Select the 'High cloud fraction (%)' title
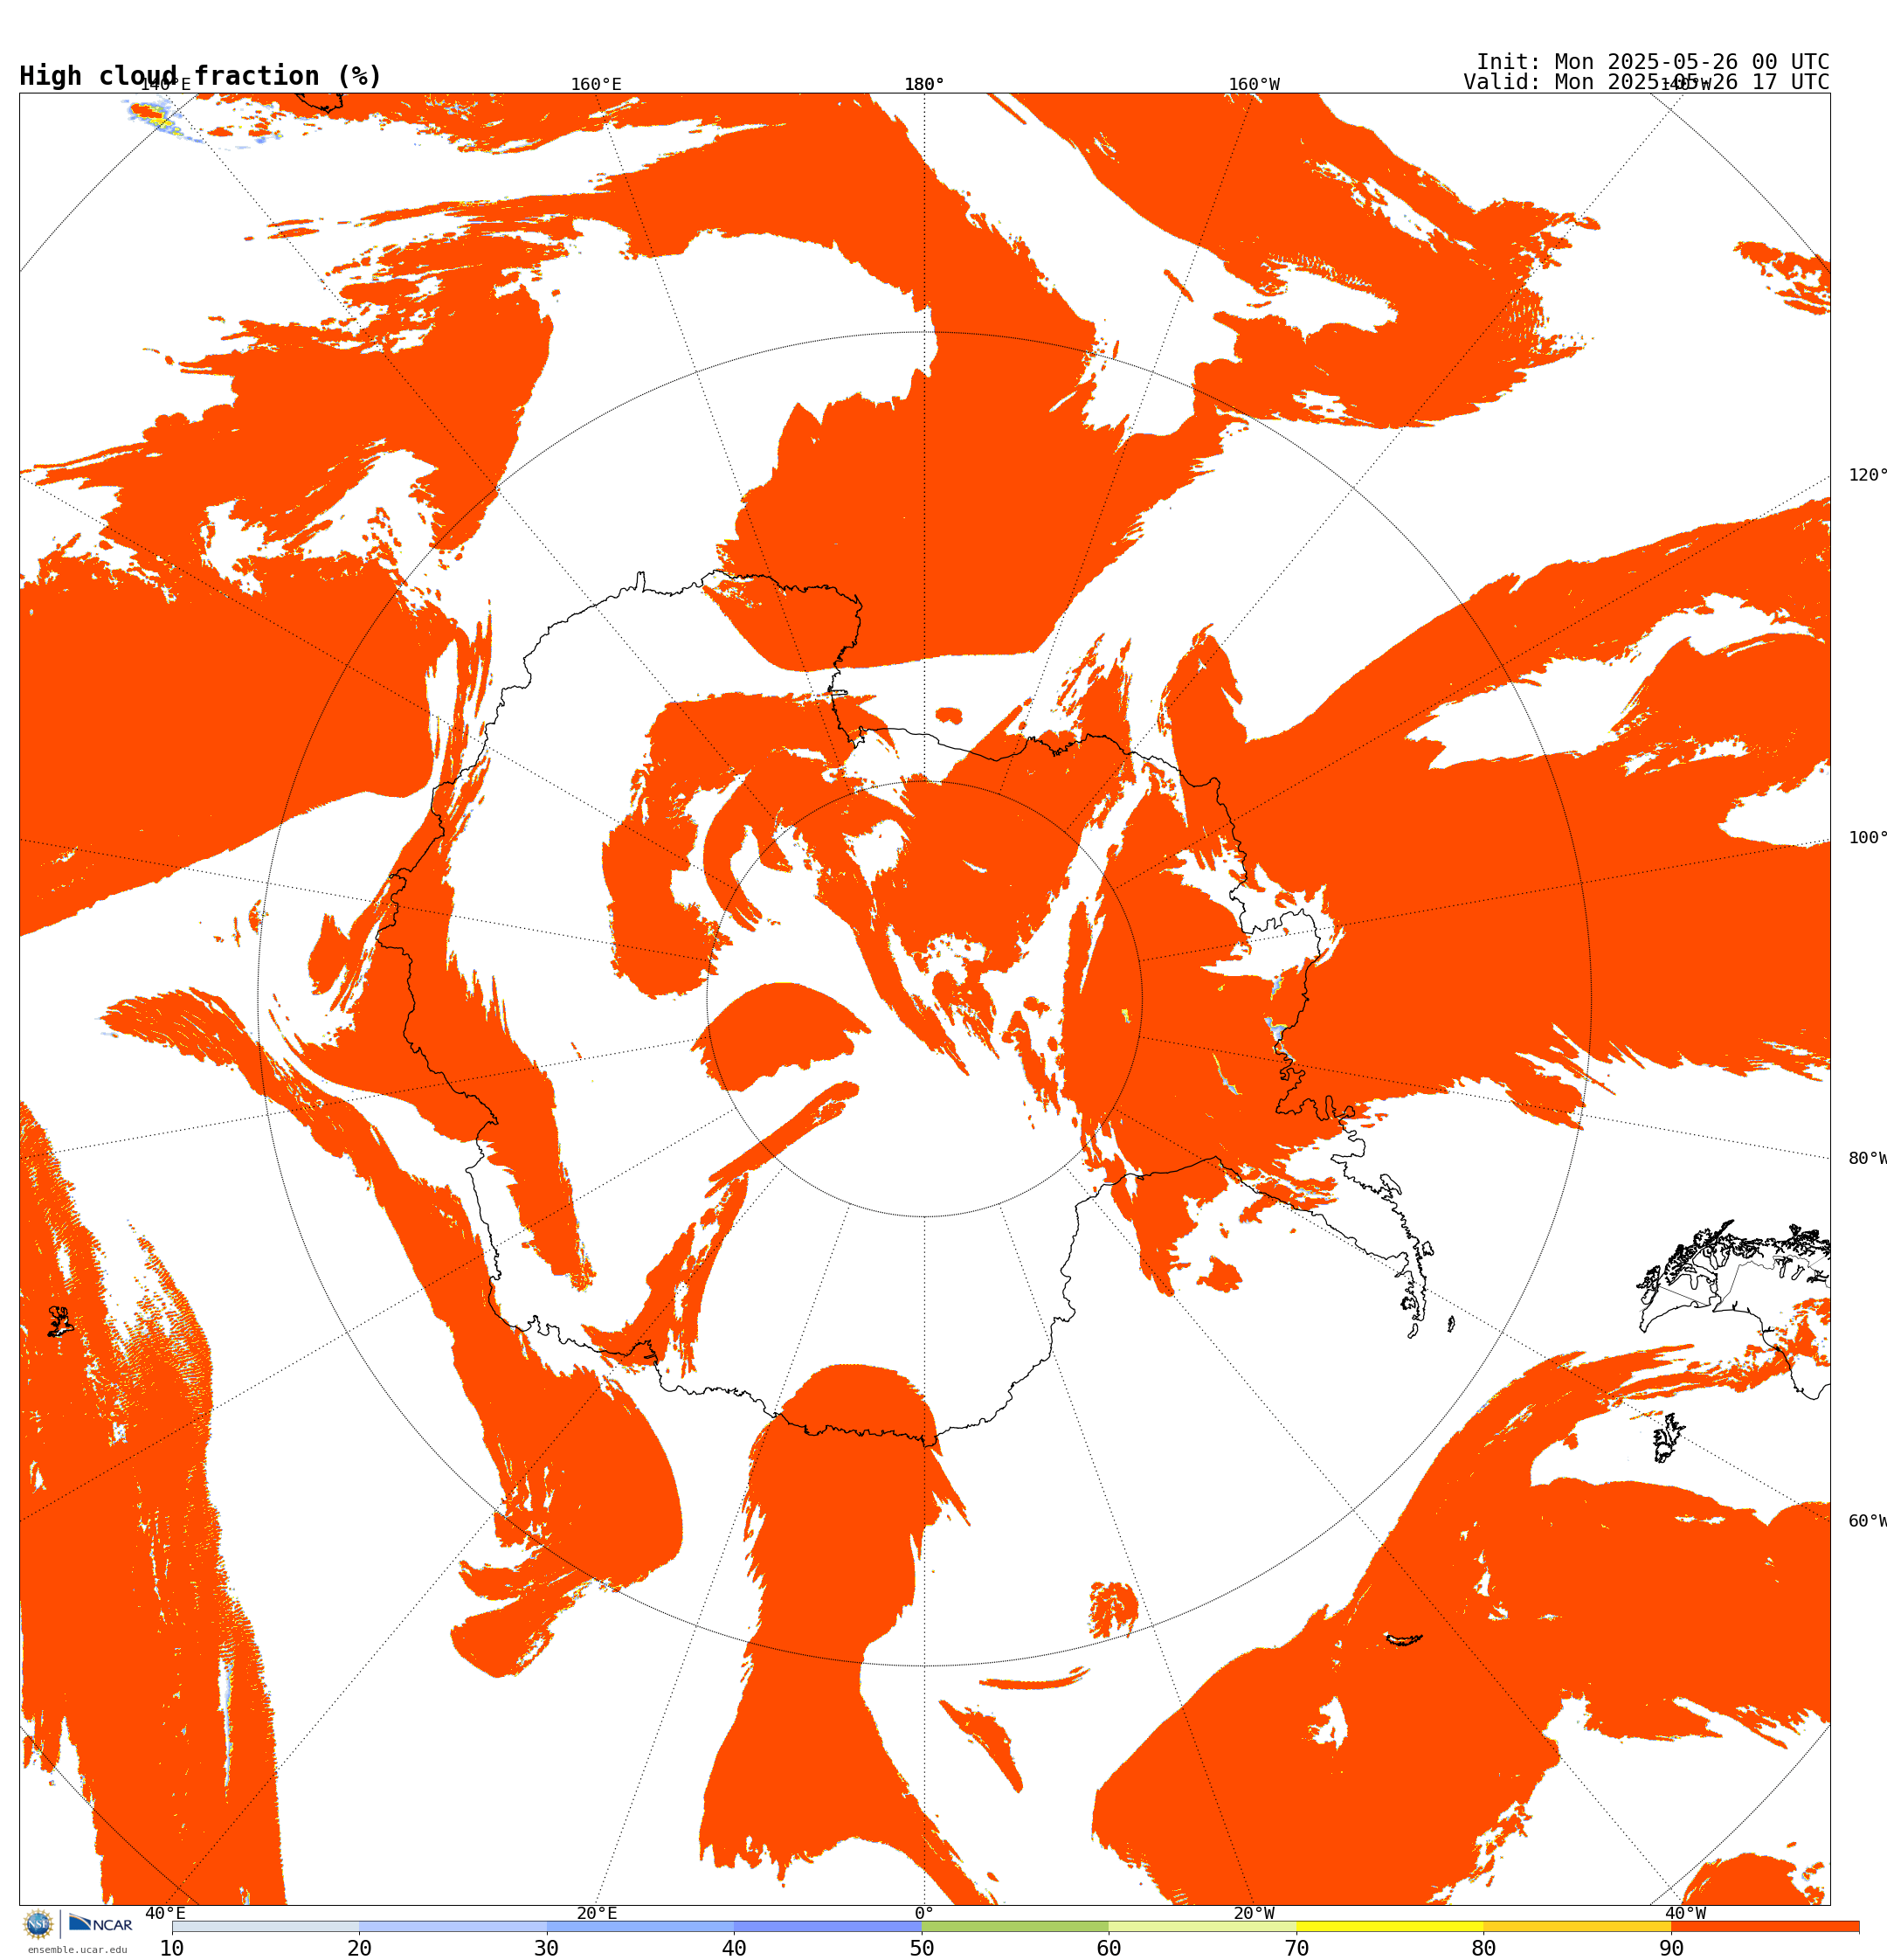This screenshot has height=1960, width=1887. [201, 76]
